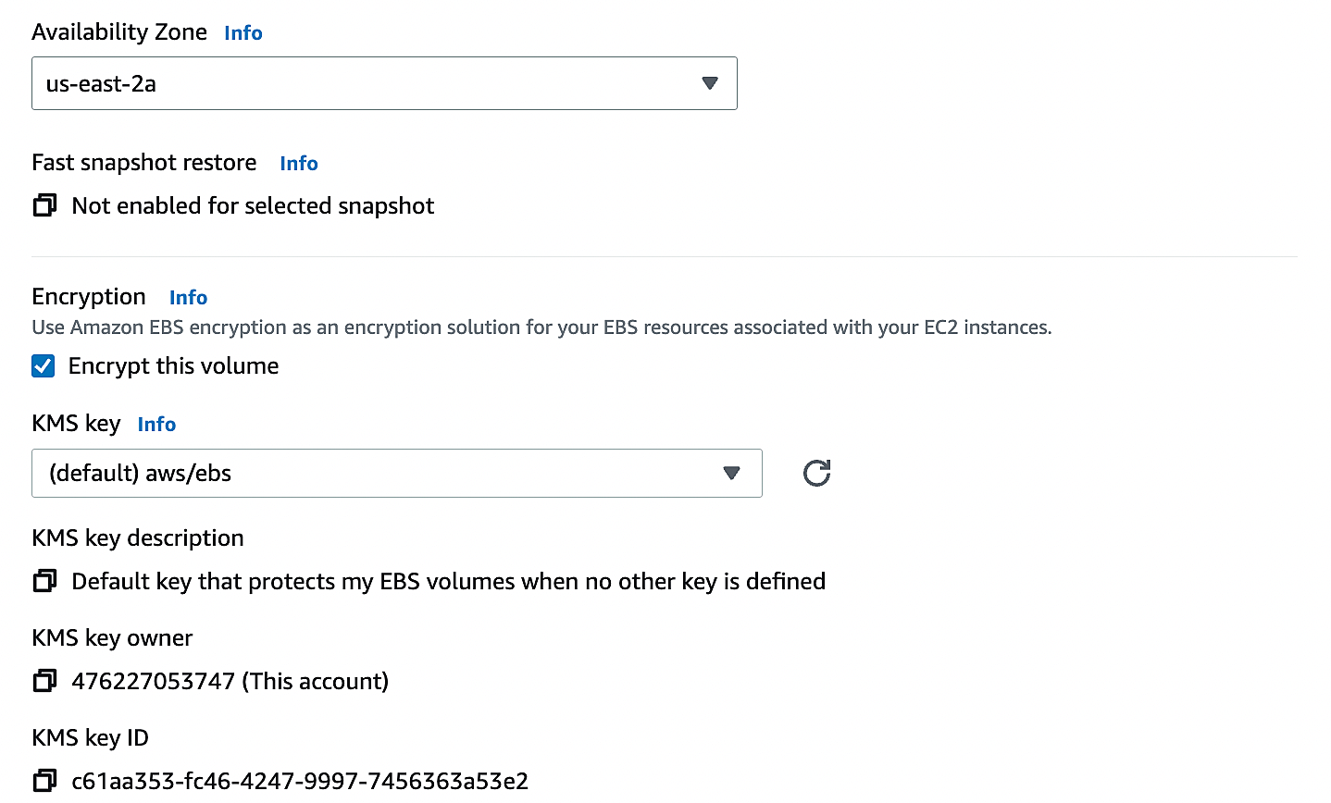Click the Encrypt this volume label
The height and width of the screenshot is (803, 1331).
(x=173, y=366)
